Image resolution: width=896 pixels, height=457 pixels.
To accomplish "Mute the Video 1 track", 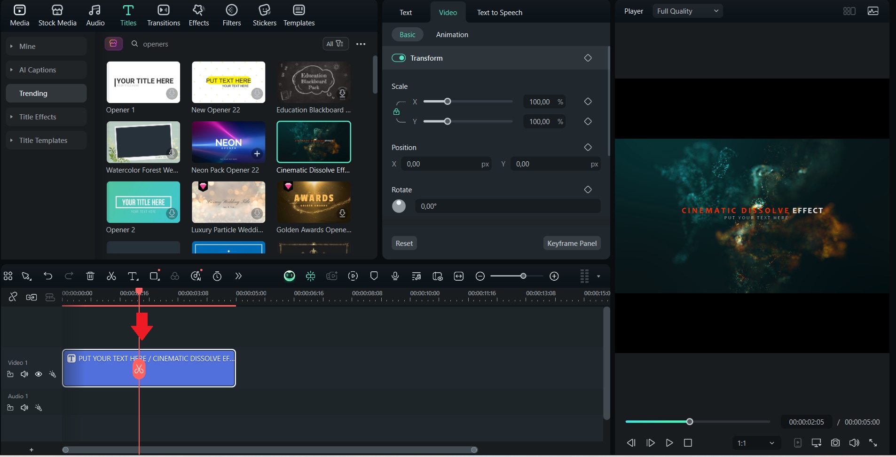I will [x=24, y=374].
